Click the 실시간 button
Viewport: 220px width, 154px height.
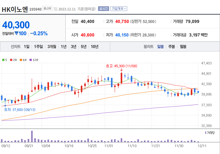[x=103, y=9]
